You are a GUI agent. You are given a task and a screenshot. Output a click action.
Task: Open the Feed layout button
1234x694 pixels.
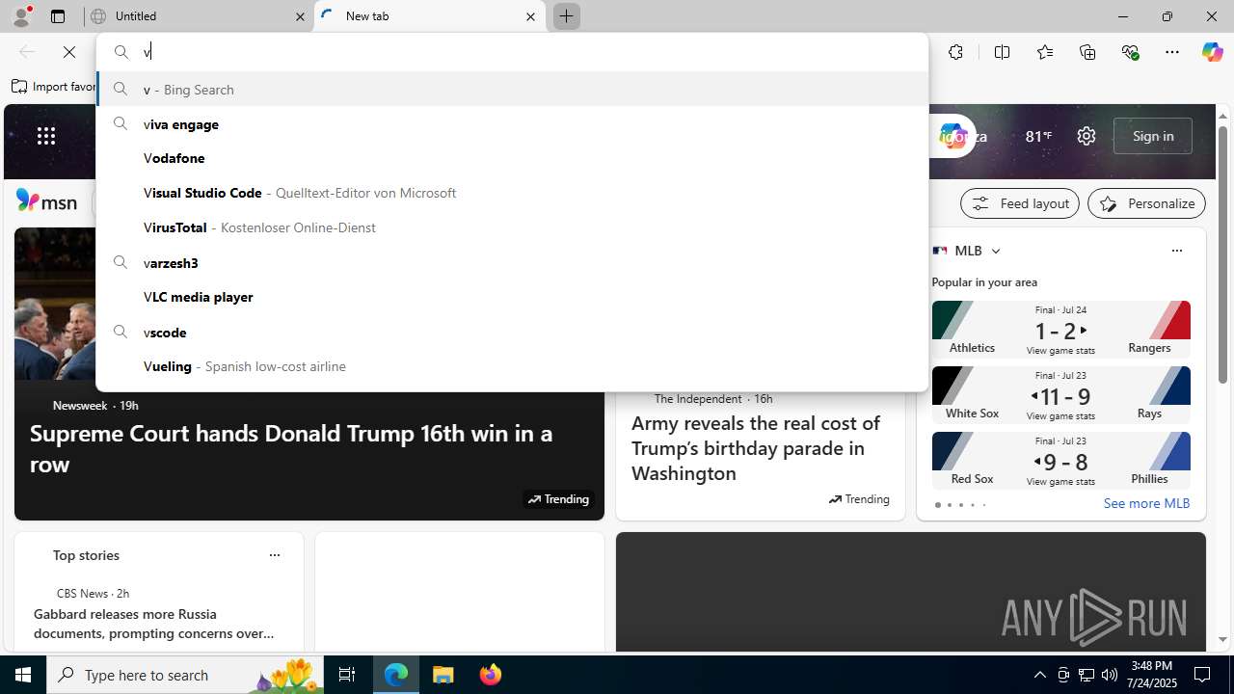pos(1019,203)
